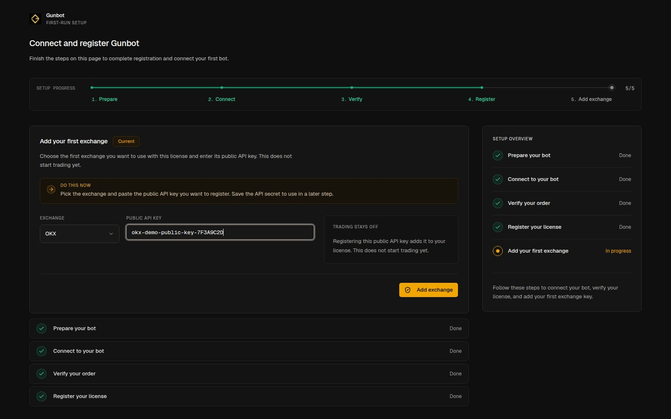The height and width of the screenshot is (419, 671).
Task: Click the final gray progress dot at step 5
Action: pyautogui.click(x=611, y=87)
